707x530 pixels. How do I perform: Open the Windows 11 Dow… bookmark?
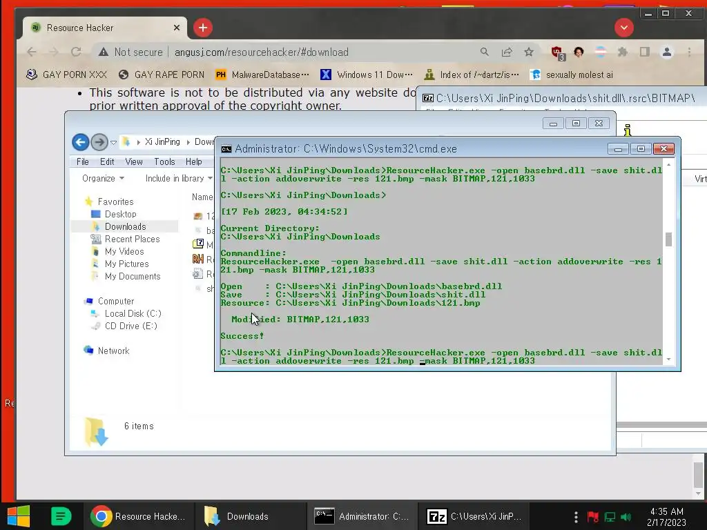coord(367,75)
